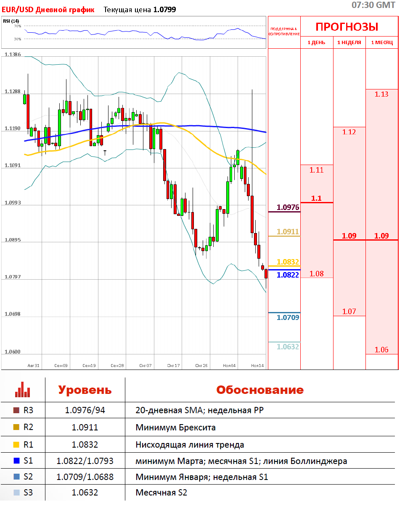
Task: Select the R3 dark red swatch
Action: [x=16, y=410]
